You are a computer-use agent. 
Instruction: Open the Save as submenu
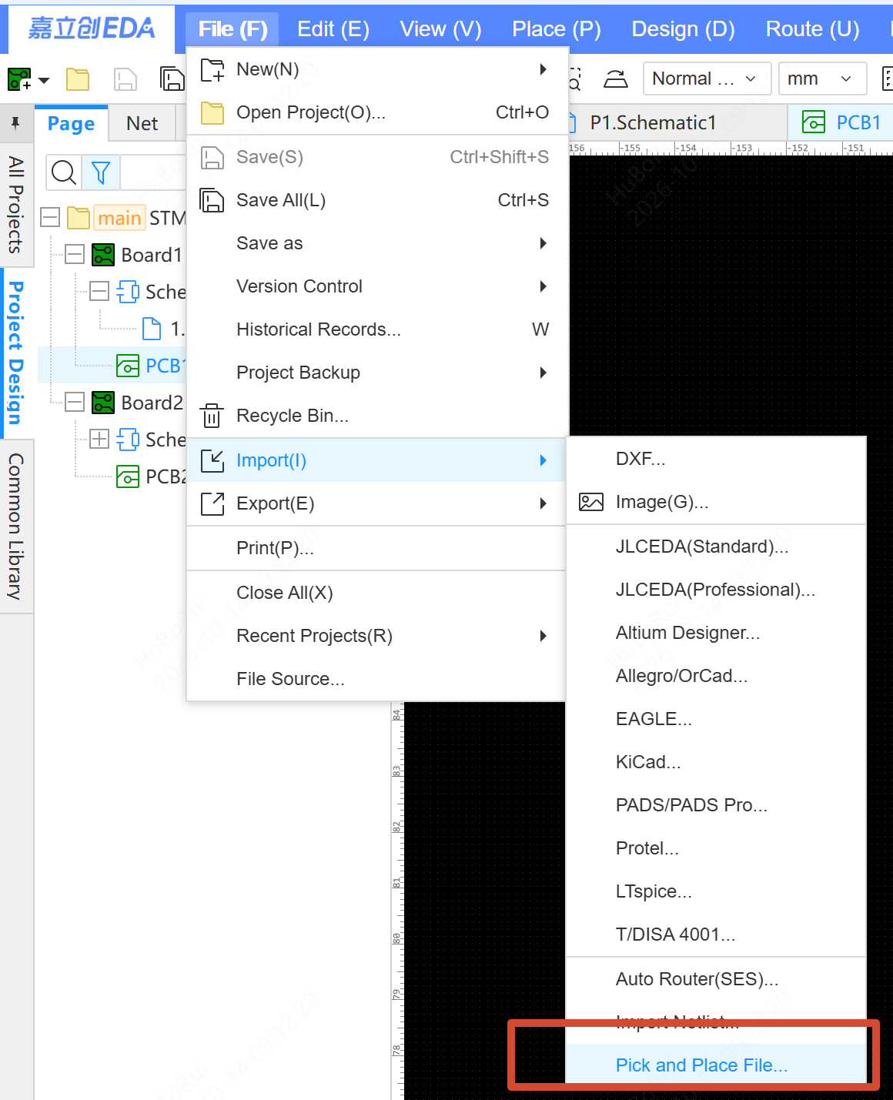point(376,243)
